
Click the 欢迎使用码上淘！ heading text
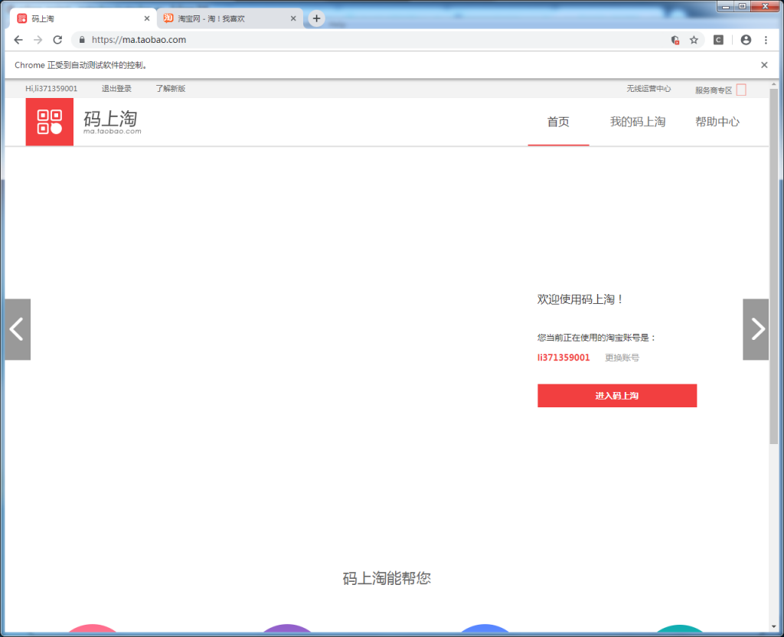580,299
